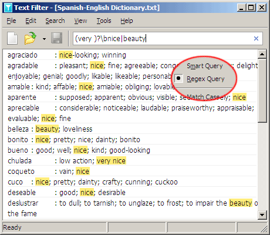Open the Help menu
The image size is (270, 235).
126,21
